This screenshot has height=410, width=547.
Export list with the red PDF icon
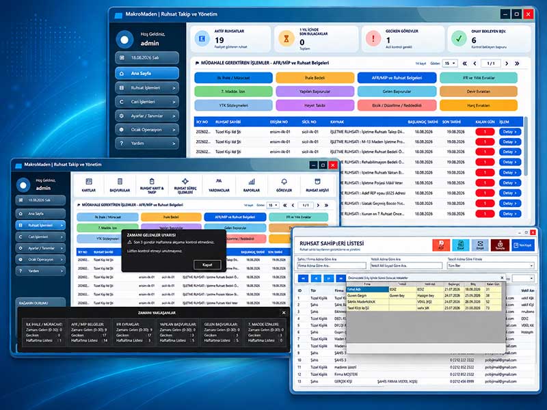pyautogui.click(x=441, y=245)
